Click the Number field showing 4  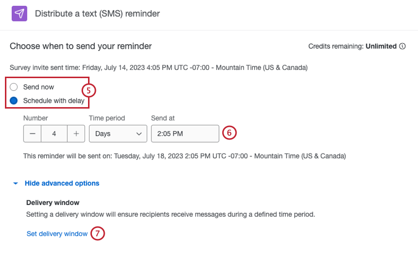(54, 134)
